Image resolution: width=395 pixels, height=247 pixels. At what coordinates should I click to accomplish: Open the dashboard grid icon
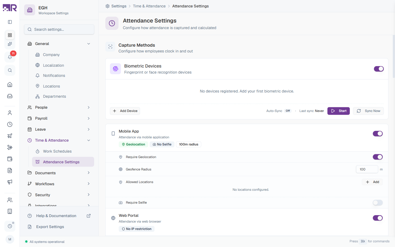(10, 35)
